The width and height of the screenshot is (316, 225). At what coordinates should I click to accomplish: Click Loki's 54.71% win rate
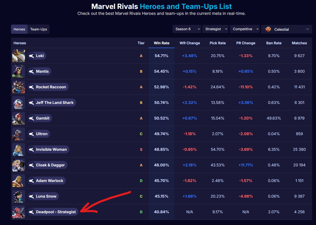point(162,56)
